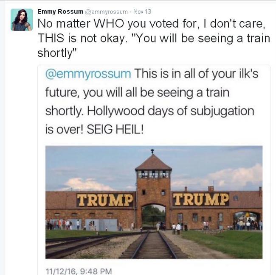Viewport: 276px width, 275px height.
Task: Click the center railroad tracks in the photo
Action: [153, 245]
